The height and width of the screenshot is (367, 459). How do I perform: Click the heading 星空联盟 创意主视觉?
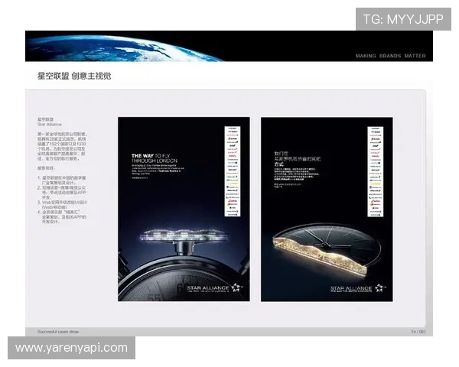point(74,76)
